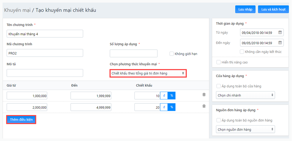Add a condition with Thêm điều kiện

point(21,120)
